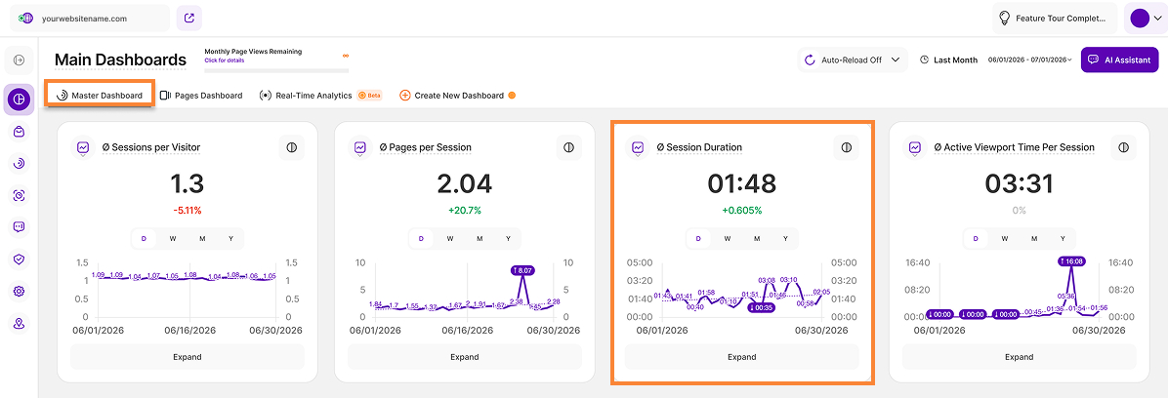Click the Monthly Page Views Remaining progress bar

[x=276, y=70]
